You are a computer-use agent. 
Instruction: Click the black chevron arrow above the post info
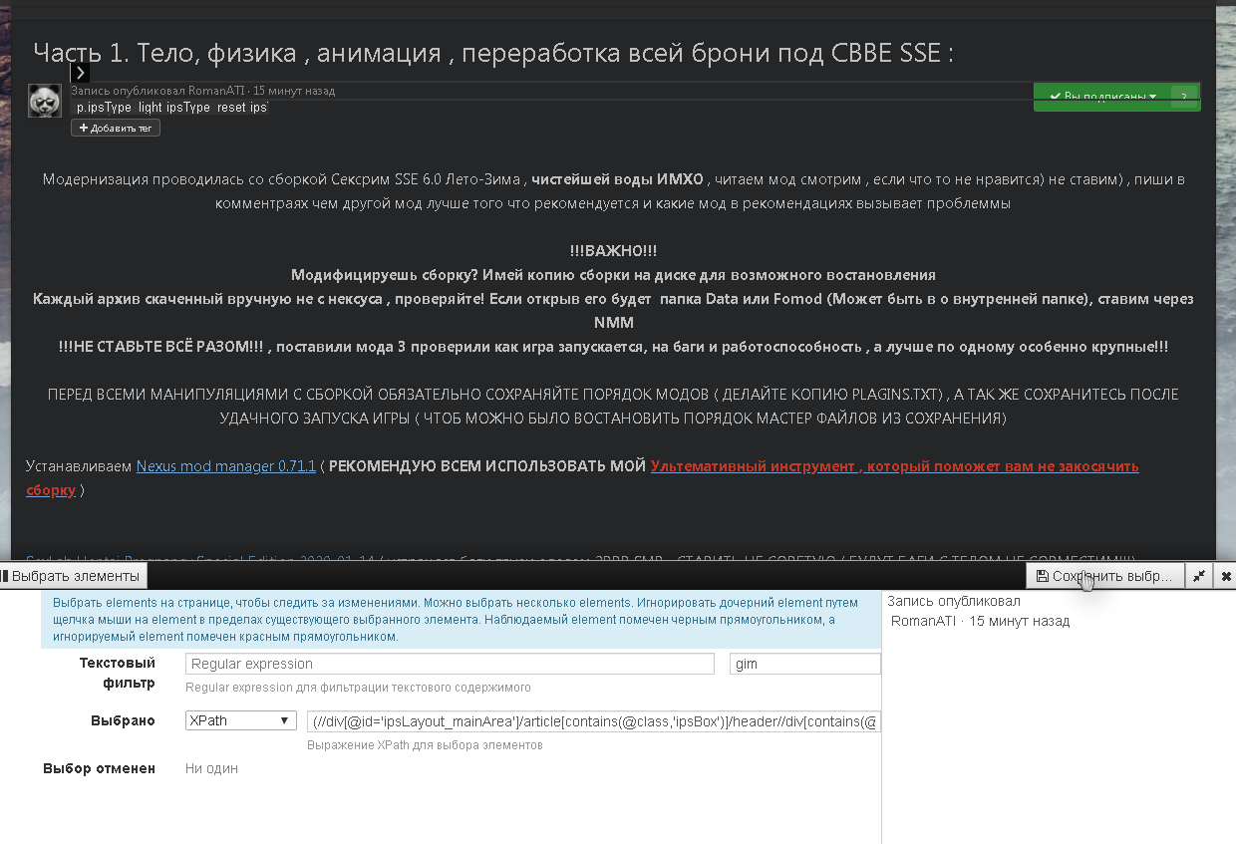tap(80, 72)
